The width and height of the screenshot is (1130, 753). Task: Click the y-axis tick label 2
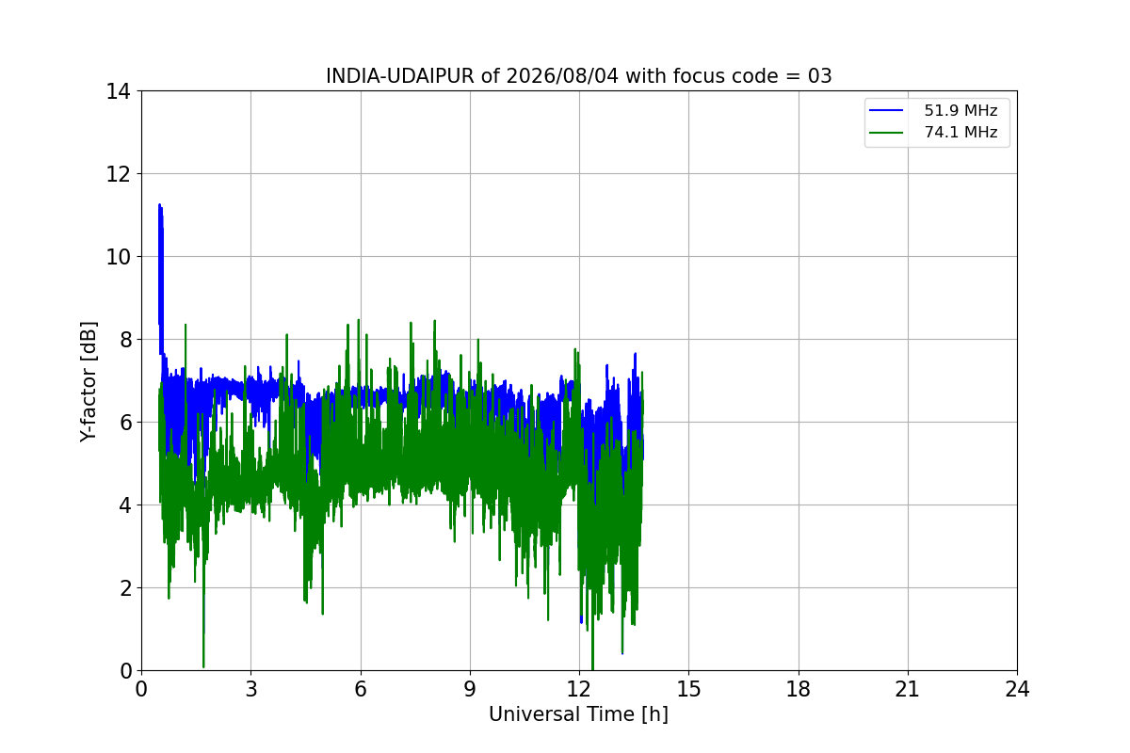[124, 587]
